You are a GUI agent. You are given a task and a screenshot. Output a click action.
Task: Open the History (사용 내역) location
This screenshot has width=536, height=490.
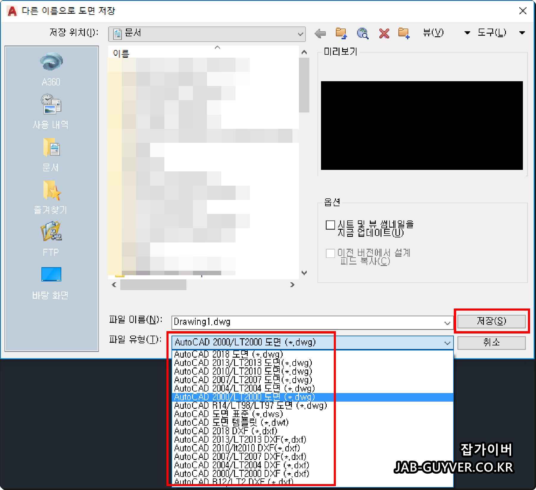click(x=51, y=112)
